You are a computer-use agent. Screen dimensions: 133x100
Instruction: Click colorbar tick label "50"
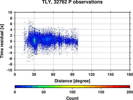tap(44, 92)
